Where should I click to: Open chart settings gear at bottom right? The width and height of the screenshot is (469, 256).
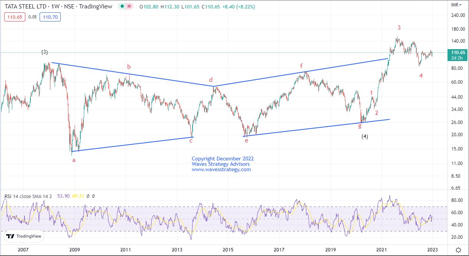coord(458,250)
